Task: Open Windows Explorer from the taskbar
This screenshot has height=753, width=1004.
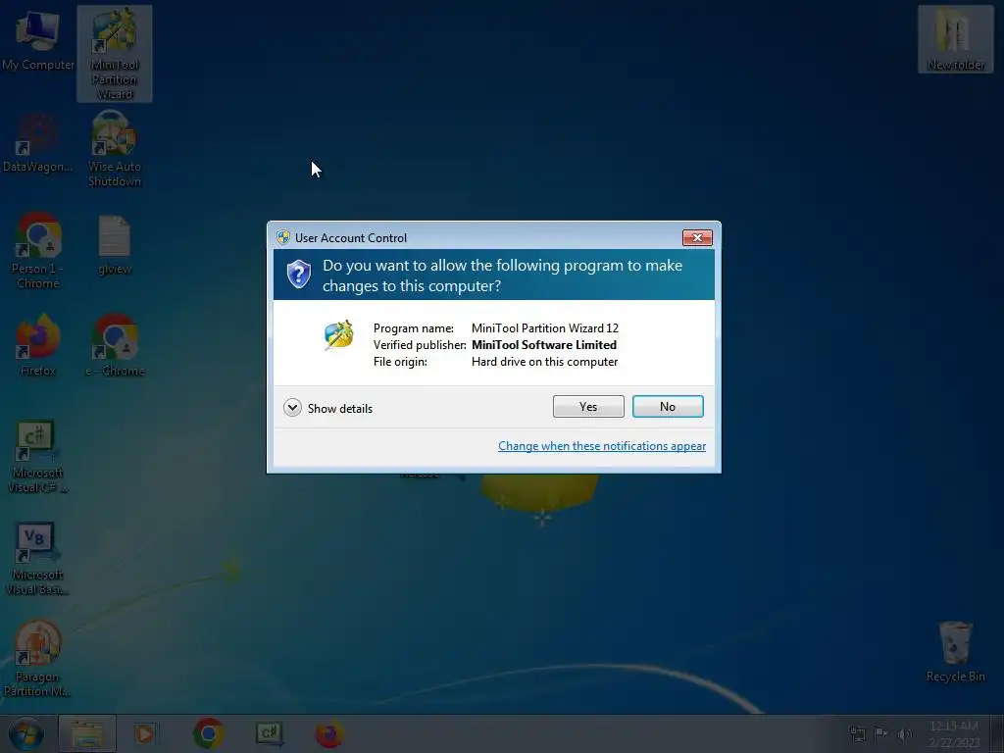Action: point(87,733)
